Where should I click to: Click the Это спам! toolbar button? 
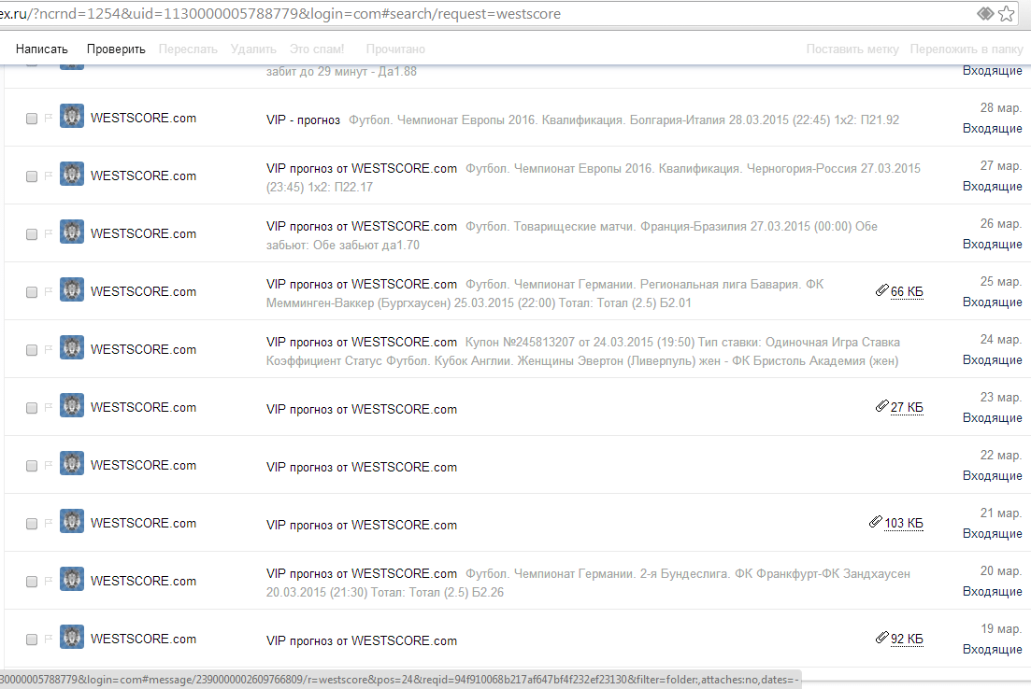(x=317, y=49)
